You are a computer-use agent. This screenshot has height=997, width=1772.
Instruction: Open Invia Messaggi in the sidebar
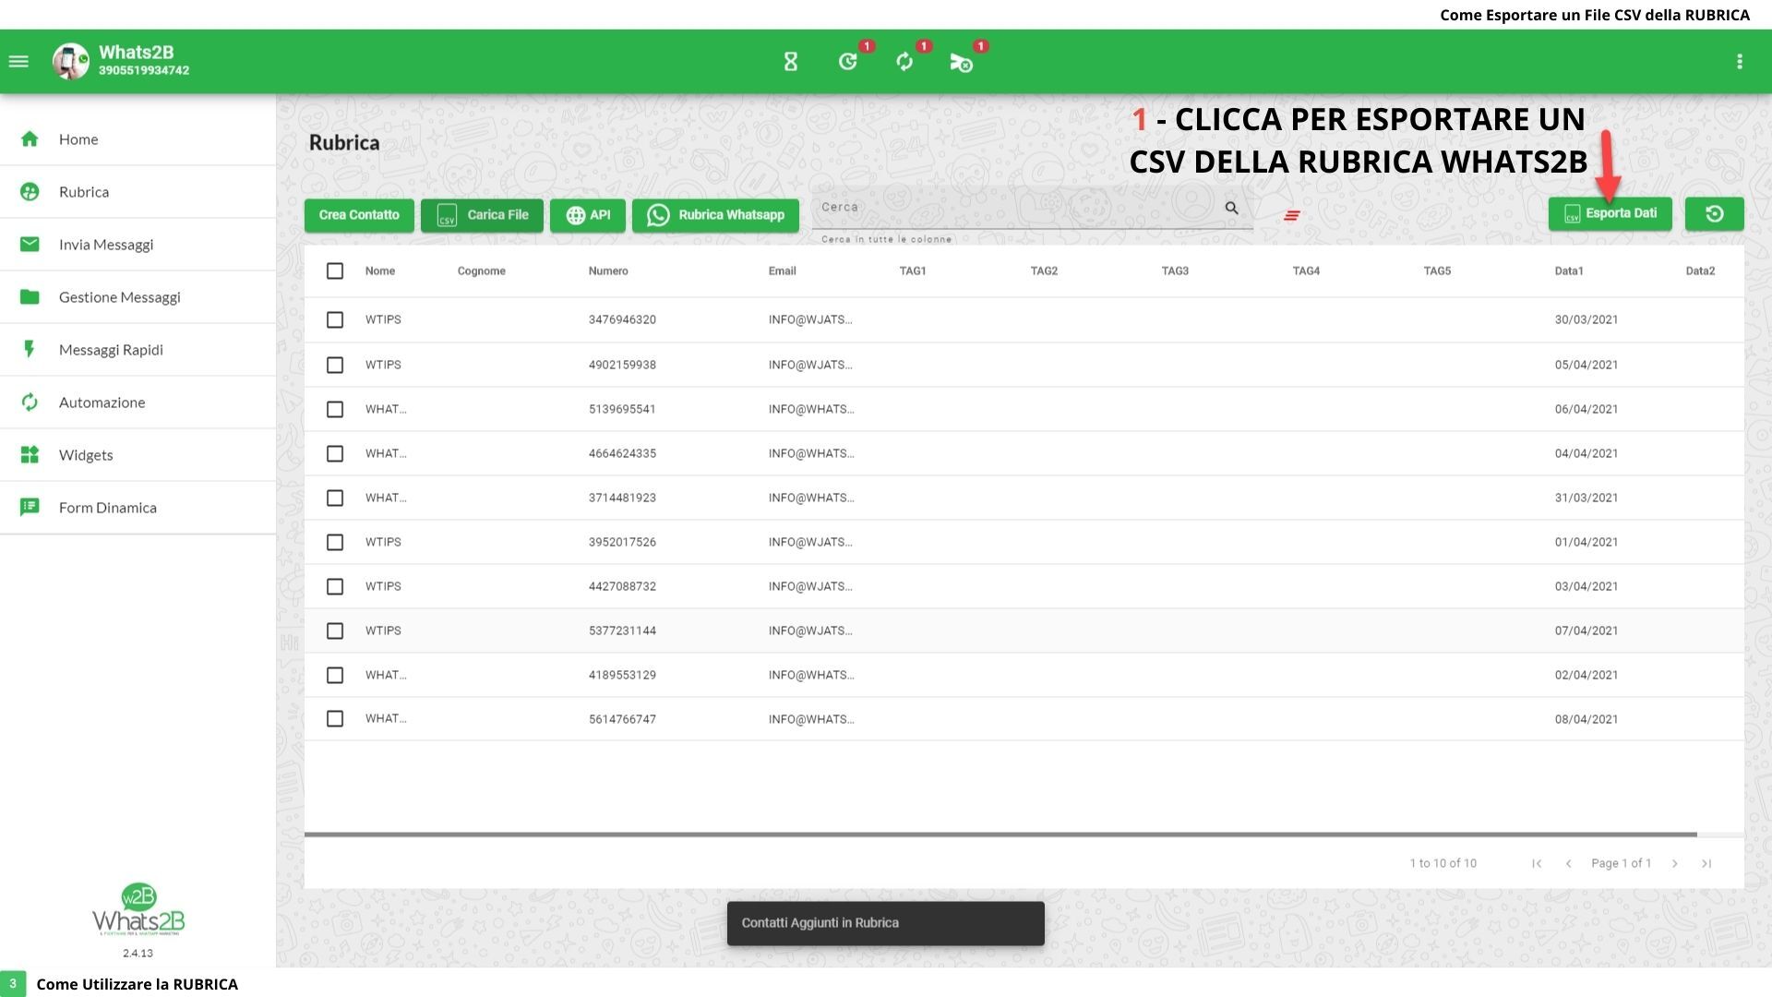tap(138, 245)
